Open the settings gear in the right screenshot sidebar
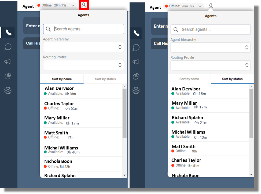 (x=136, y=91)
